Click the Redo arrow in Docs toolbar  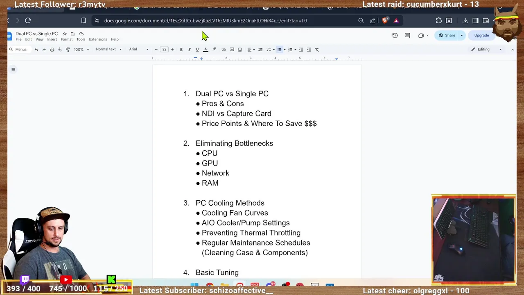click(x=44, y=50)
